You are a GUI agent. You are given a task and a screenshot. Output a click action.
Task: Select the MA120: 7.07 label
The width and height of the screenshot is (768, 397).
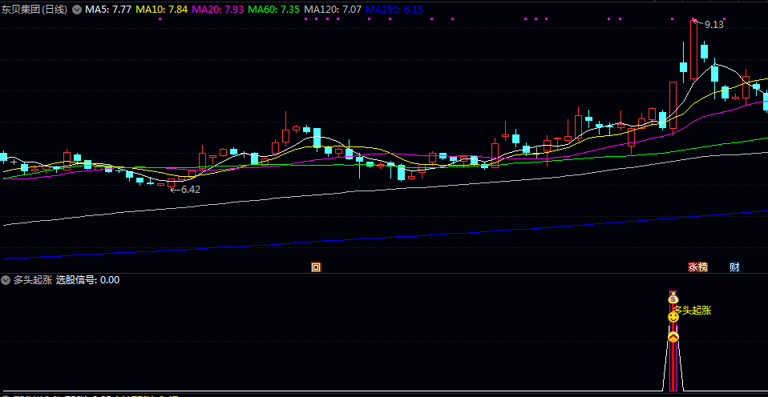pyautogui.click(x=333, y=10)
